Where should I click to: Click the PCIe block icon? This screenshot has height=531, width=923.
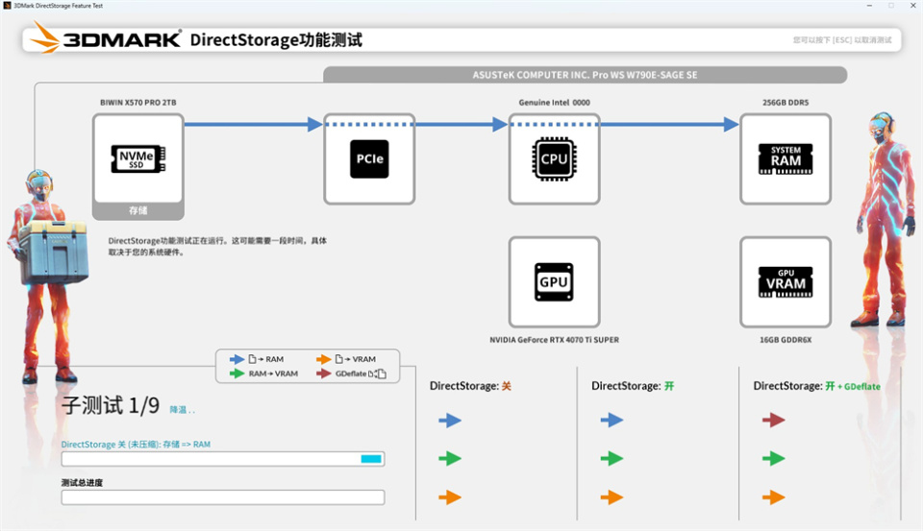tap(369, 158)
